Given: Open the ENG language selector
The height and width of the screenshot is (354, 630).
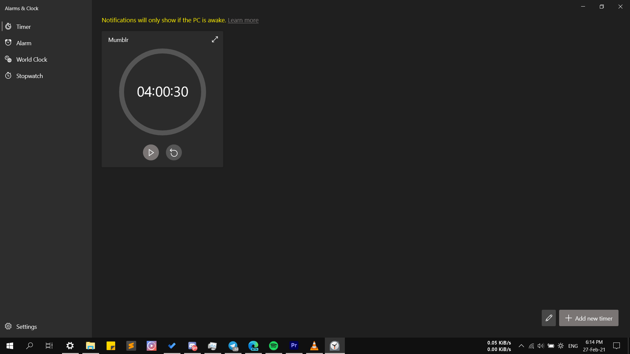Looking at the screenshot, I should pos(573,346).
